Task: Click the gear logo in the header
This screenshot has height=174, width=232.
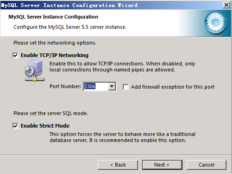Action: [x=215, y=23]
